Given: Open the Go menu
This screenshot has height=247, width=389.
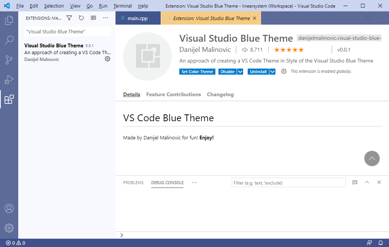Looking at the screenshot, I should pyautogui.click(x=90, y=6).
